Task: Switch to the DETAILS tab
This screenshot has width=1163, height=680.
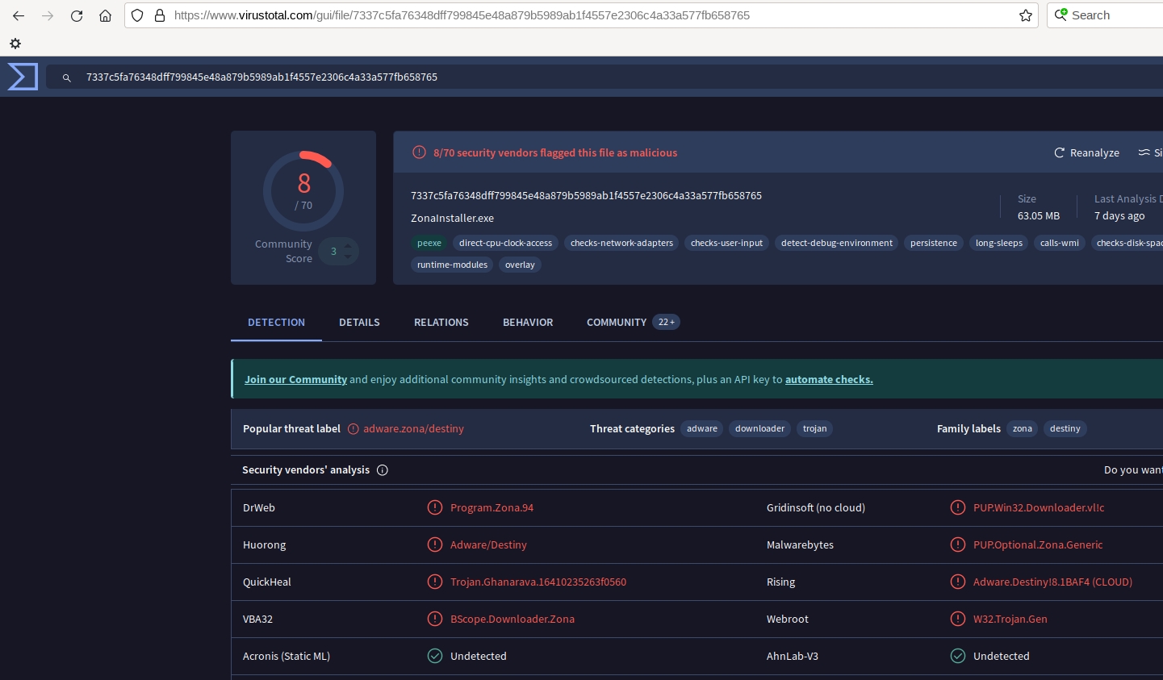Action: click(x=359, y=322)
